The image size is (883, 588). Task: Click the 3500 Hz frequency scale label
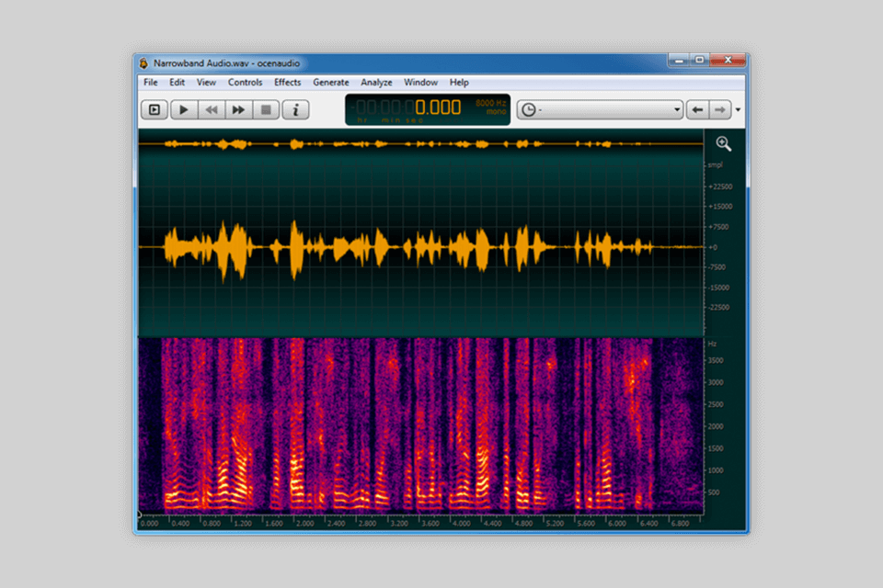click(x=716, y=360)
